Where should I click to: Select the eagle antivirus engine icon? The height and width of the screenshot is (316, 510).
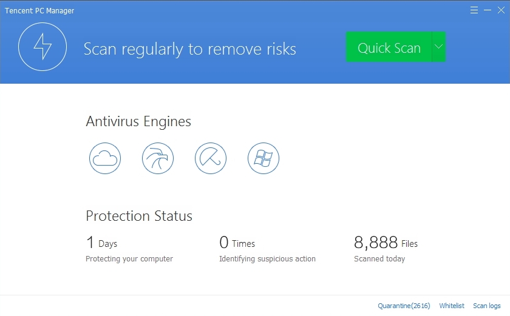tap(158, 158)
